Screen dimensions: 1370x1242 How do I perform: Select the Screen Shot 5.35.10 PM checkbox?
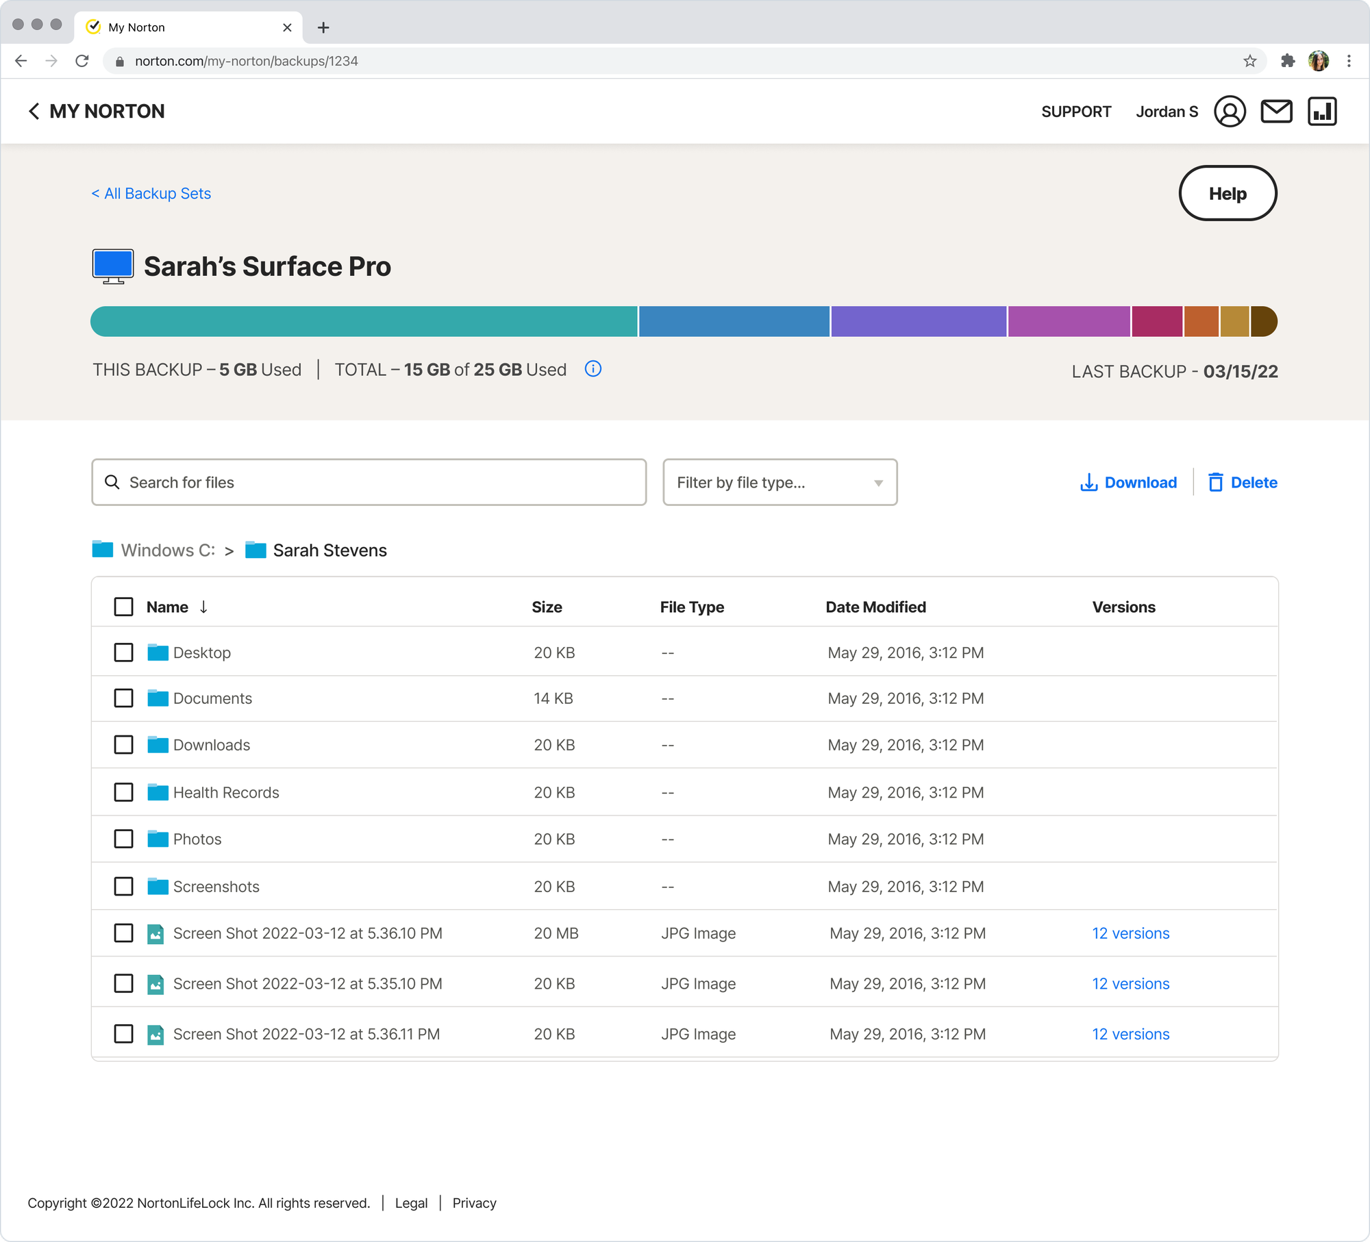tap(123, 983)
